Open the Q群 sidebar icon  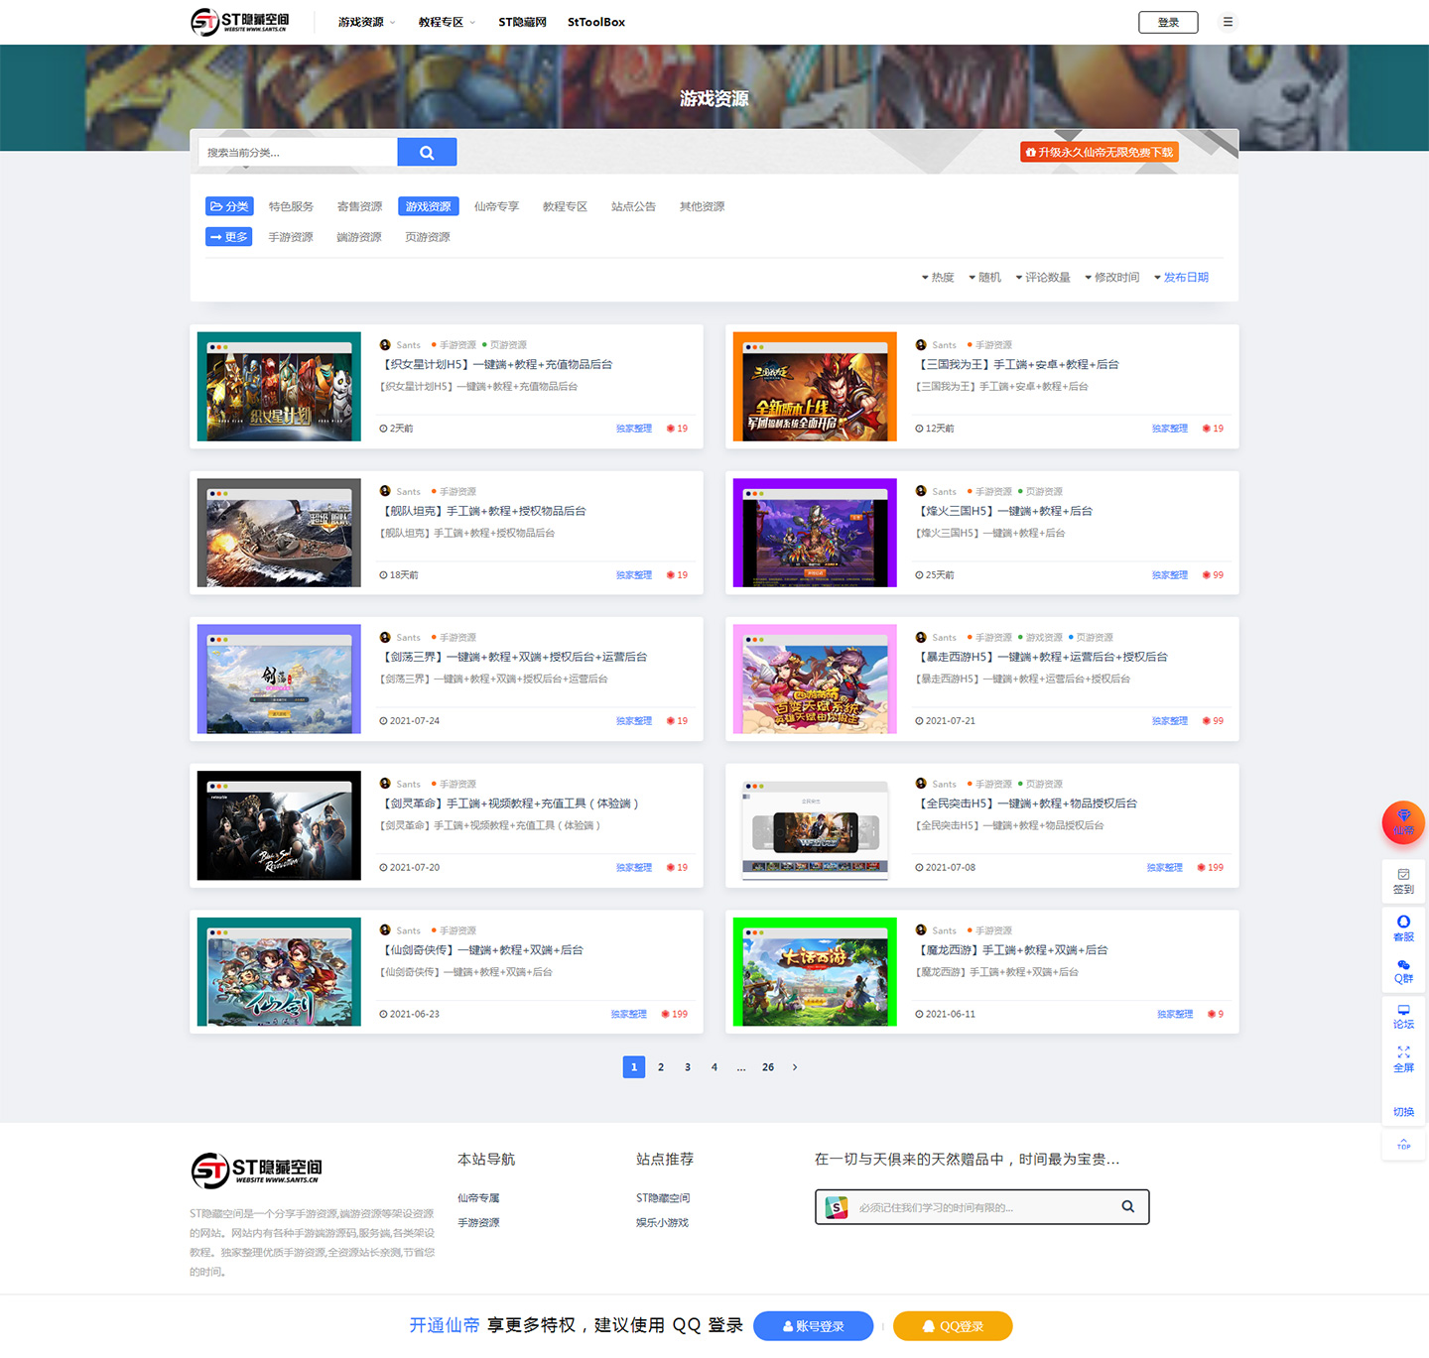tap(1403, 971)
